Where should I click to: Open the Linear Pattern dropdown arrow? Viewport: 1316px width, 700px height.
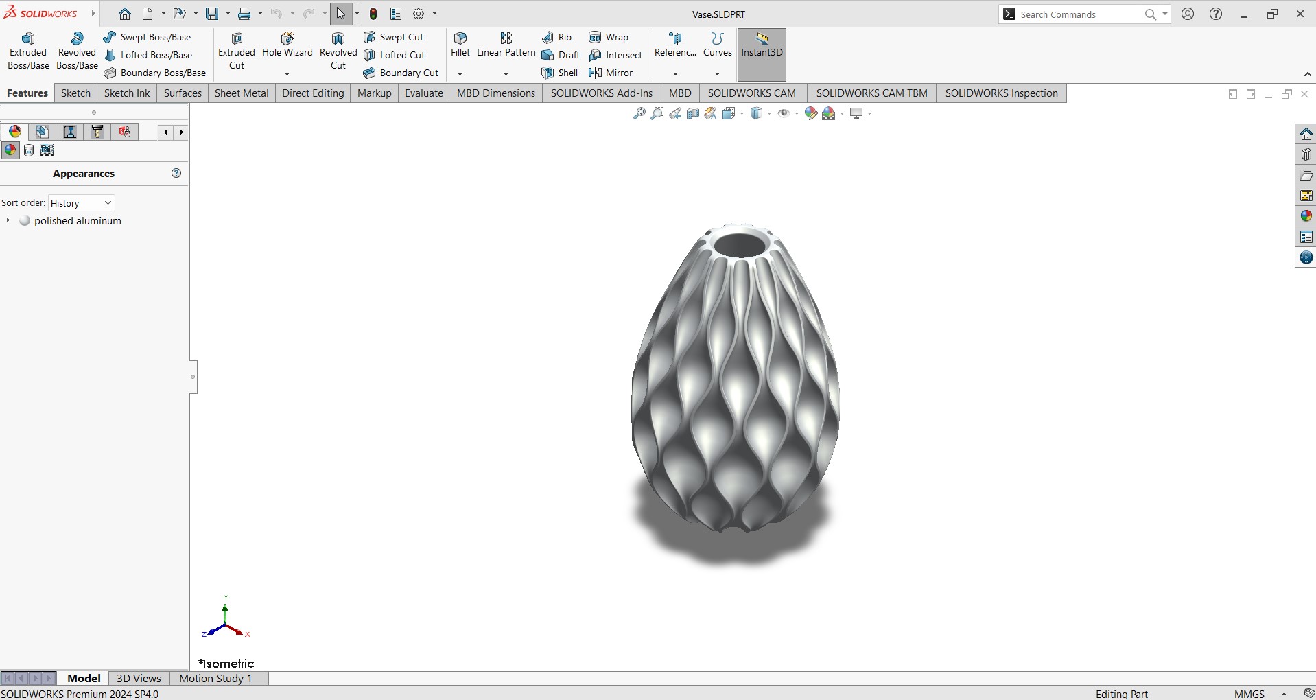[506, 73]
